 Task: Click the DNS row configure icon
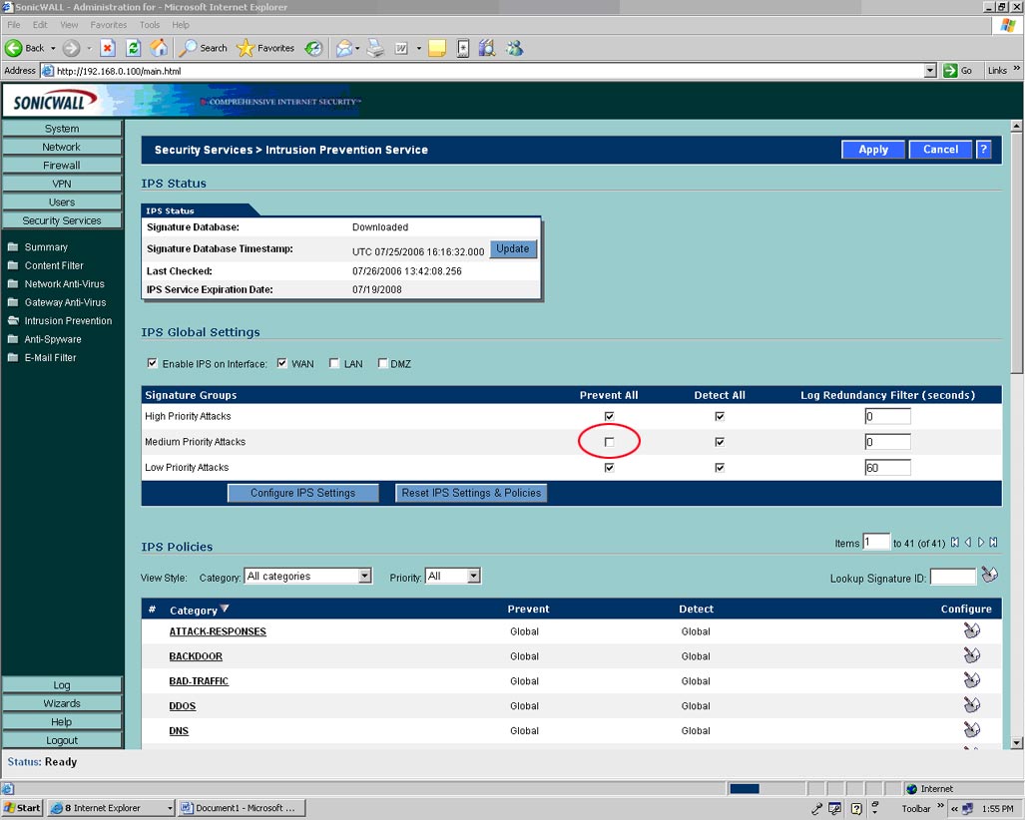click(971, 730)
